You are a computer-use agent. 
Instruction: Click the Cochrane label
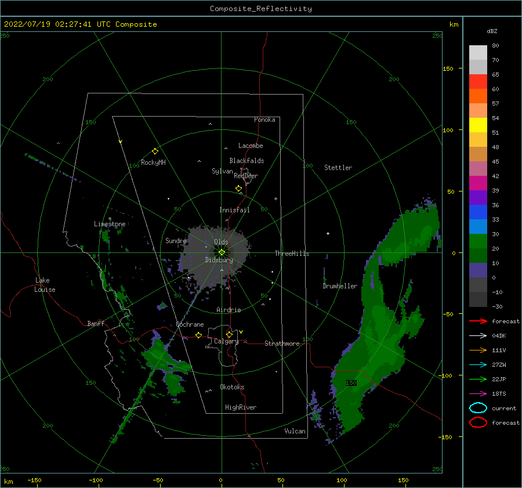tap(190, 324)
